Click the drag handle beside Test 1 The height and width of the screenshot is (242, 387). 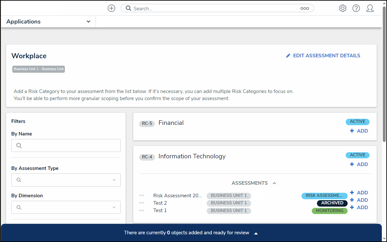pos(142,210)
